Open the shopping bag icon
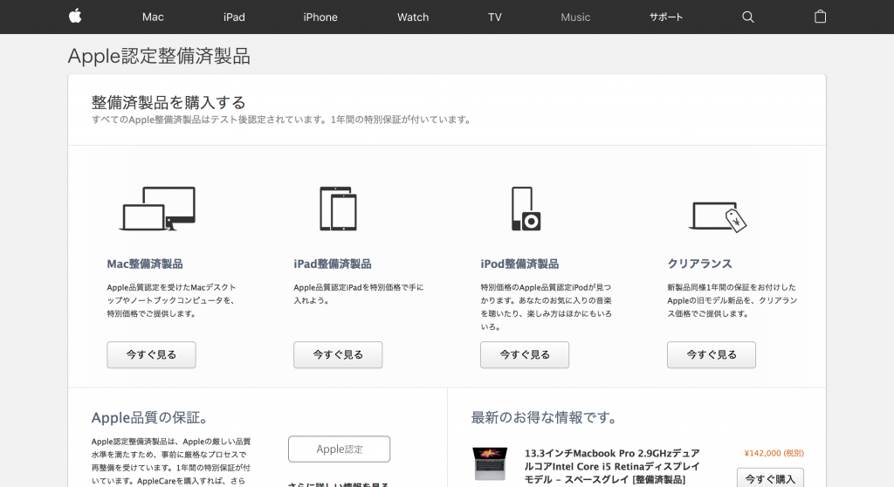 [x=820, y=17]
